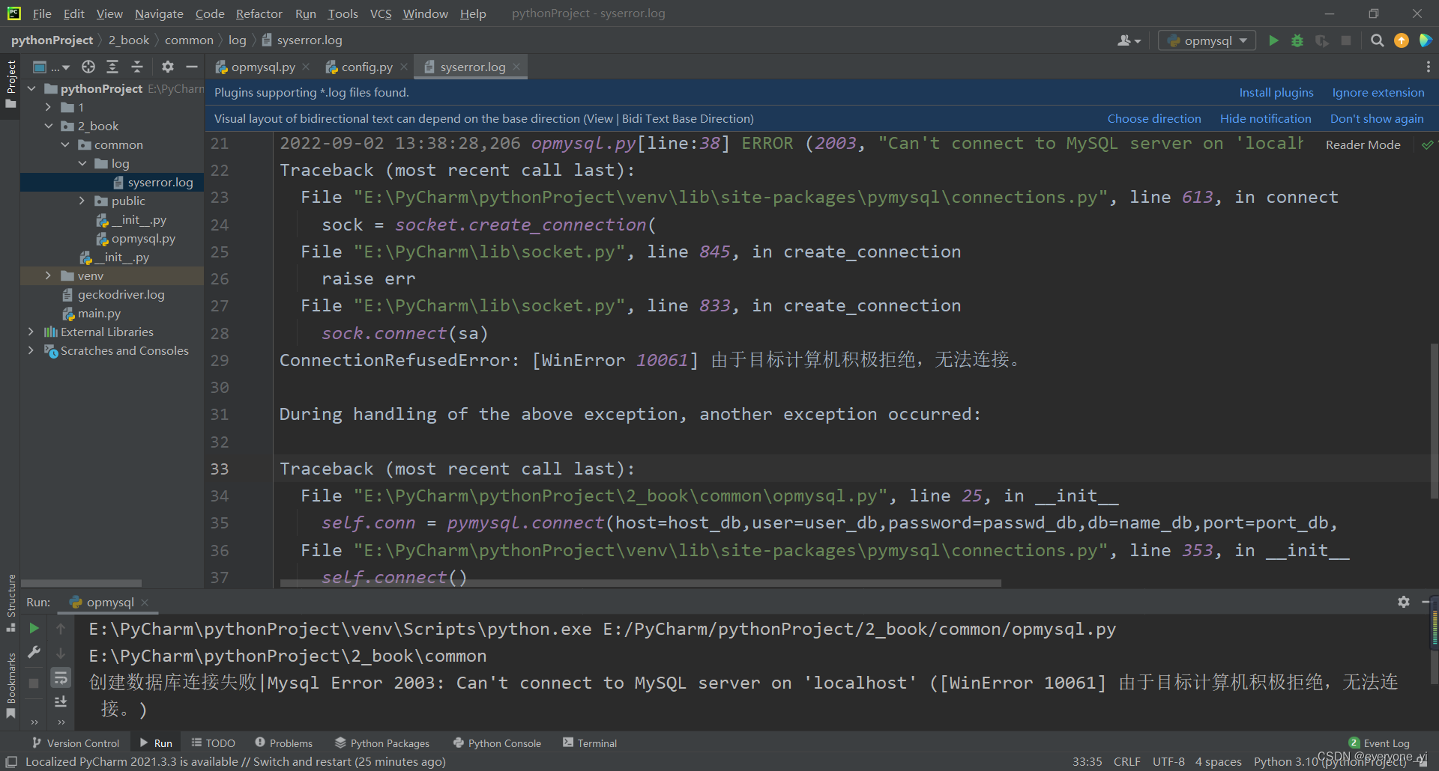Click the Debug bug icon in toolbar
The image size is (1439, 771).
pos(1297,40)
